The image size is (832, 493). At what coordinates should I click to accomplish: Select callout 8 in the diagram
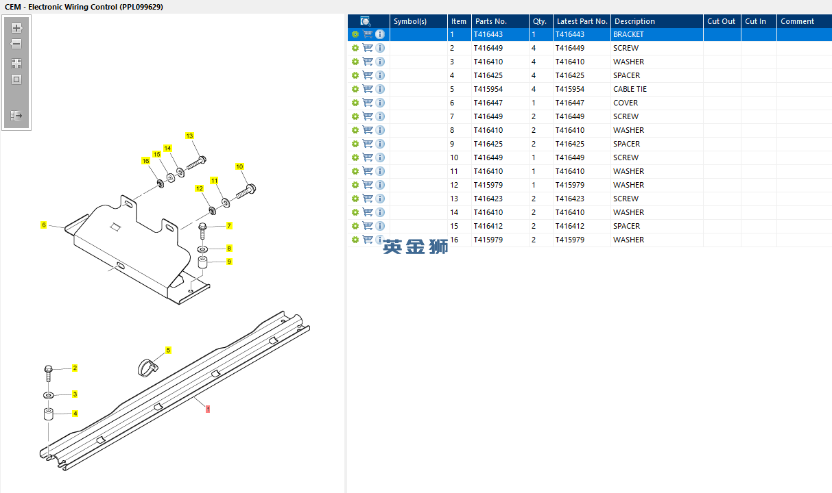coord(229,248)
